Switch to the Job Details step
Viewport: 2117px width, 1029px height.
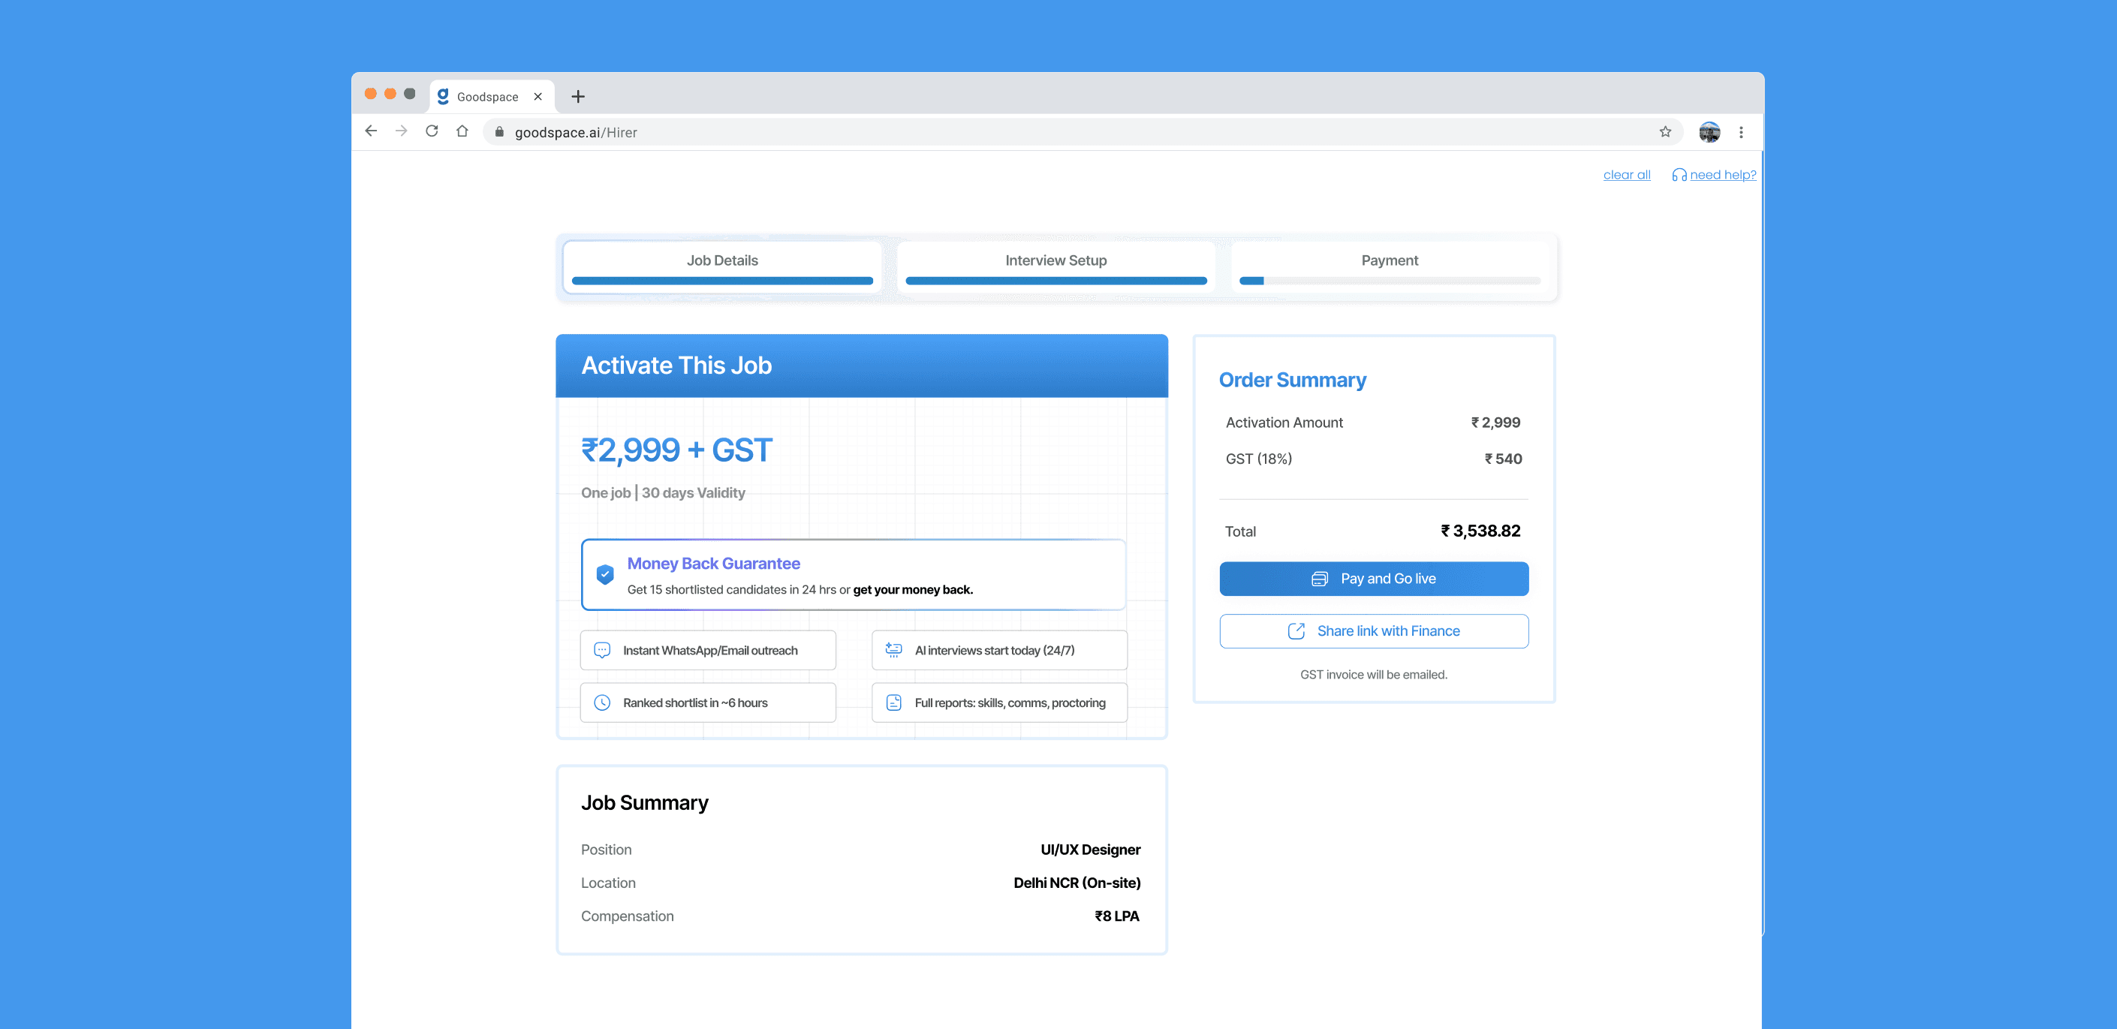pos(721,261)
